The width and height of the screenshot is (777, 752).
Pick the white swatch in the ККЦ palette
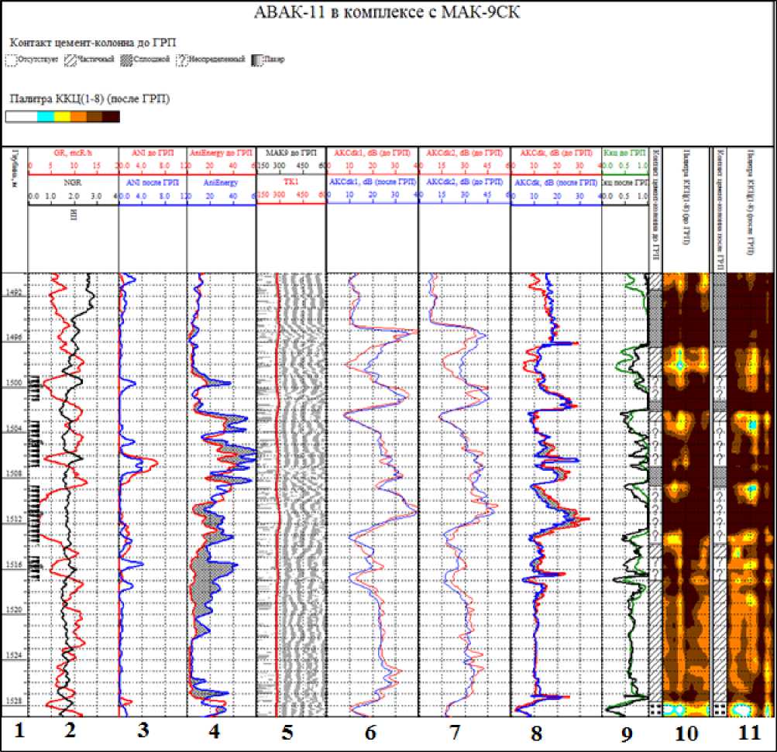point(22,117)
